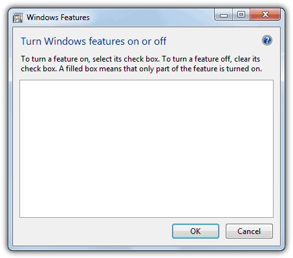The image size is (293, 258).
Task: Click the word 'Windows' in the blue heading
Action: pos(65,41)
